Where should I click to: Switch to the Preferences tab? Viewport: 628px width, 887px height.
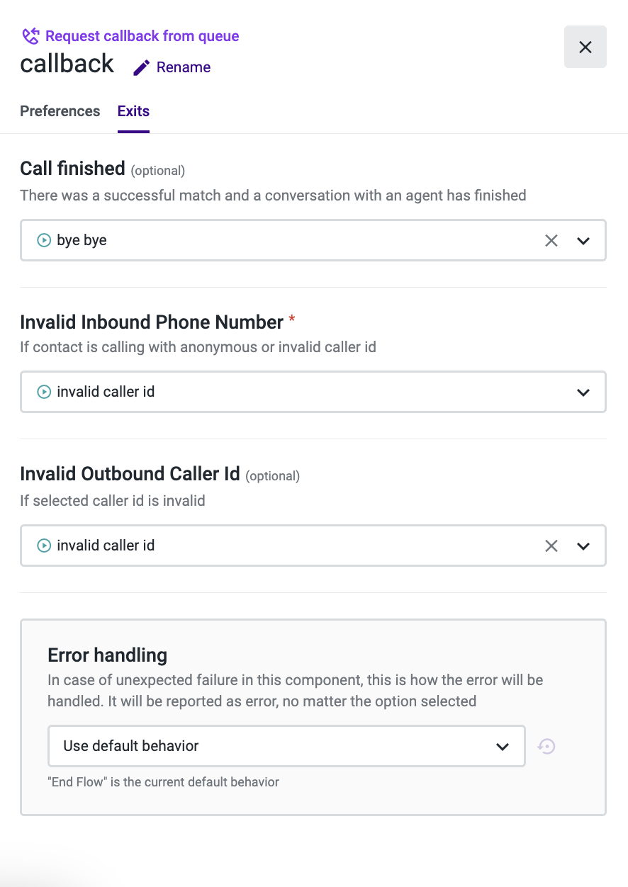60,111
